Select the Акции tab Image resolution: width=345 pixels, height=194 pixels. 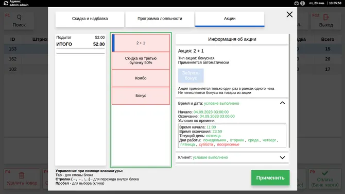pyautogui.click(x=230, y=19)
